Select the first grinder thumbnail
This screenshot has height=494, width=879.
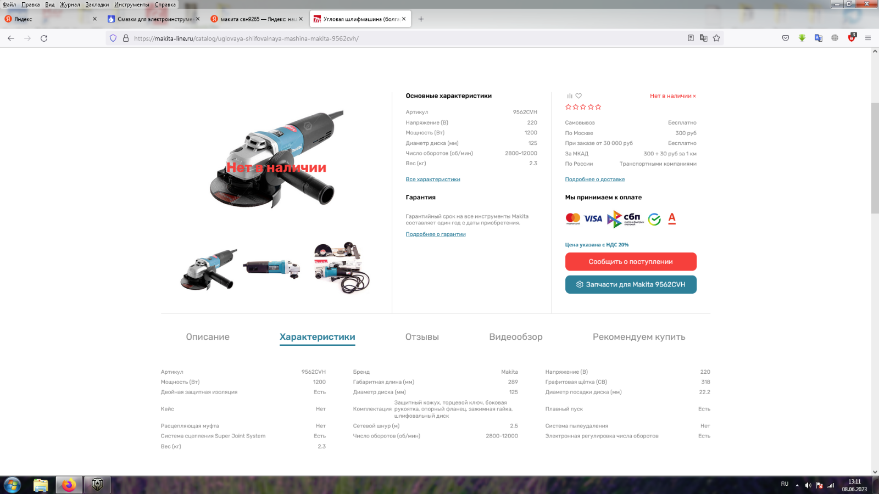(x=209, y=269)
